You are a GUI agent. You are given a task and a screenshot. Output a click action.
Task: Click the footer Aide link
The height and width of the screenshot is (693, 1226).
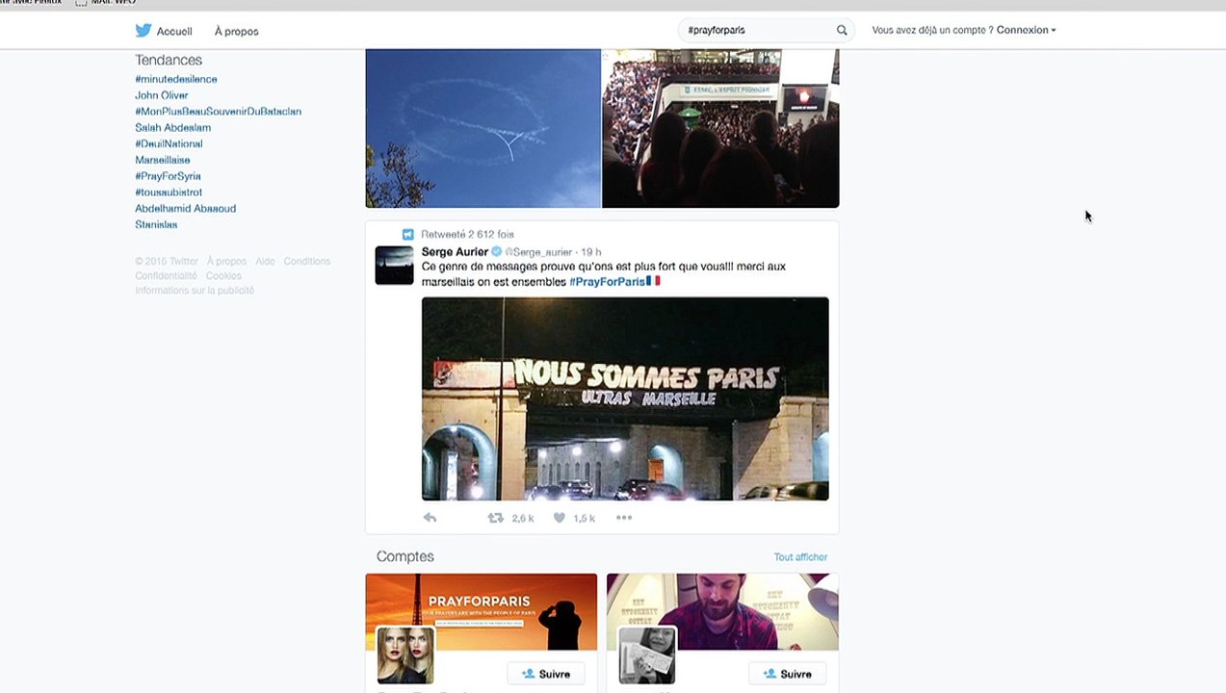265,262
